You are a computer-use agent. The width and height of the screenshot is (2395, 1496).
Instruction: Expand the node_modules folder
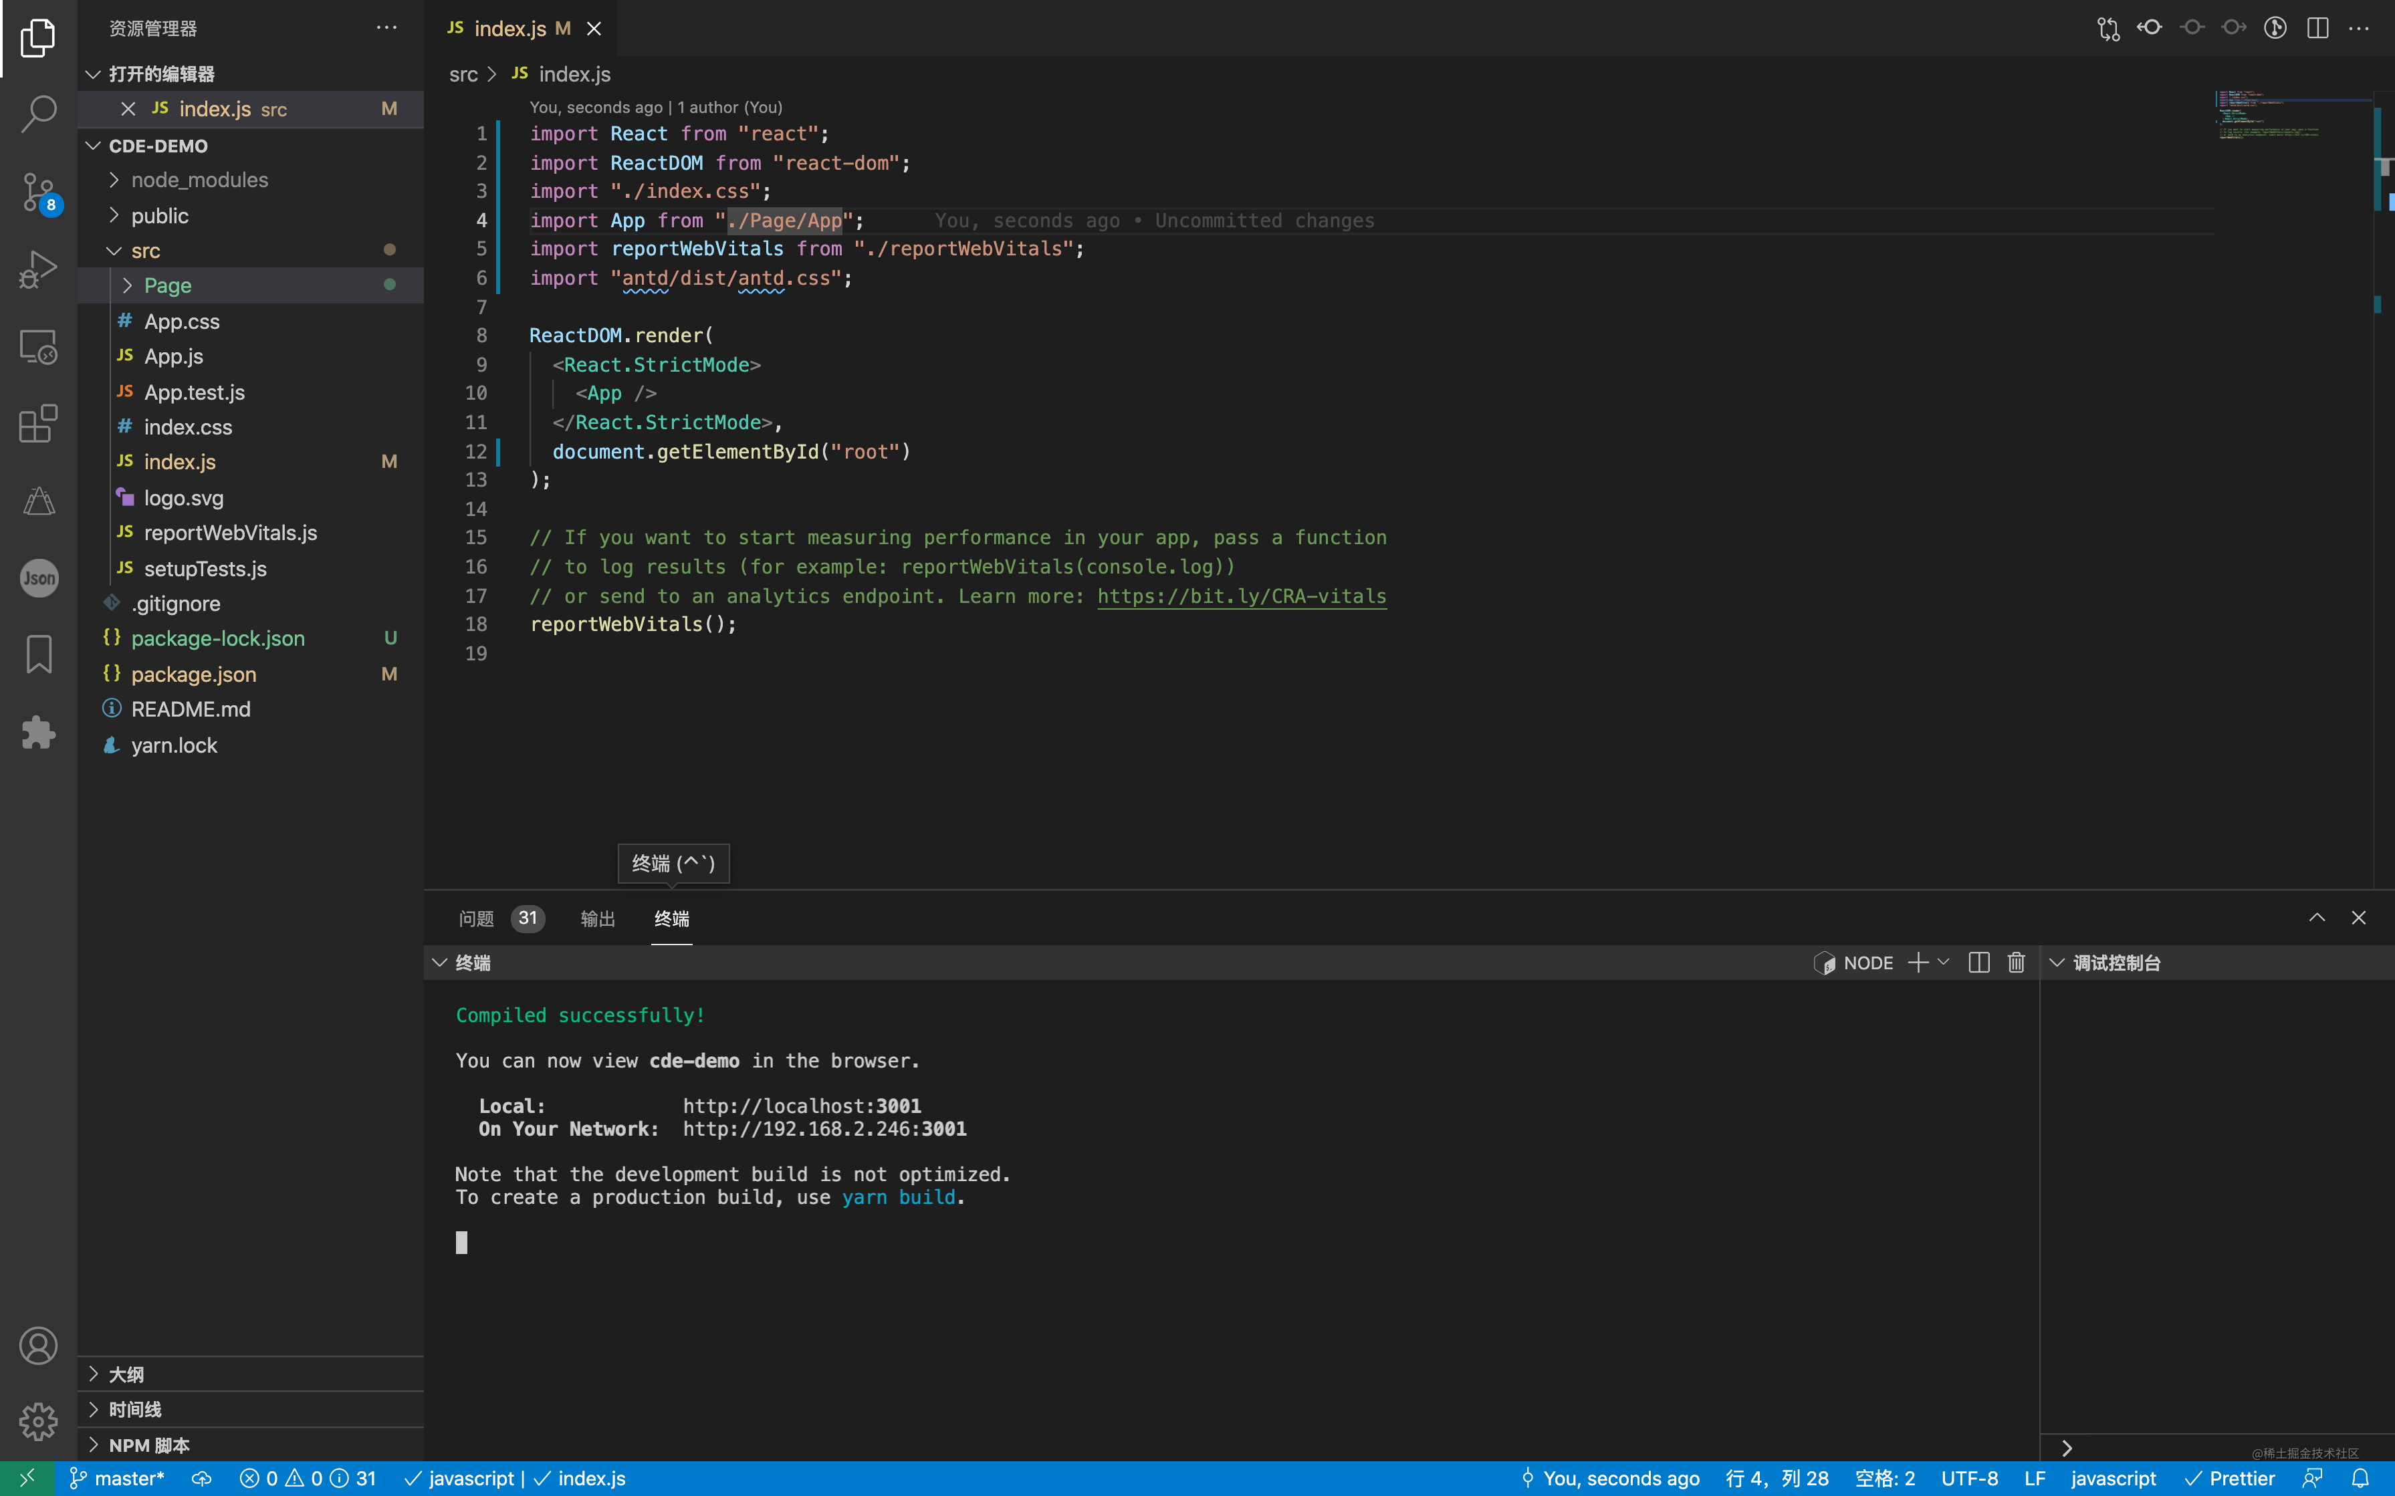click(199, 180)
